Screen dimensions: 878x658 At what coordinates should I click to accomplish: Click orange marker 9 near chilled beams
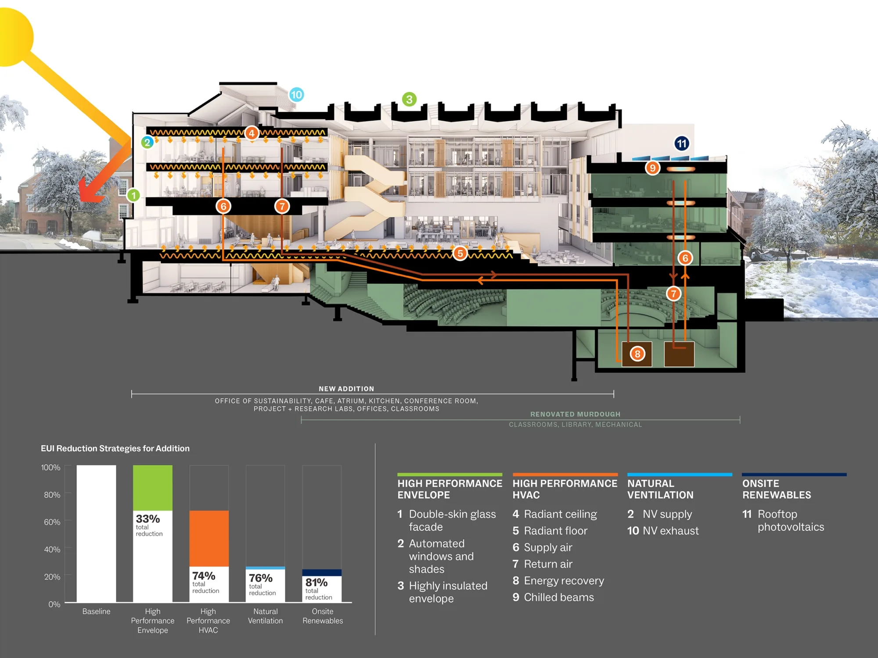[652, 168]
